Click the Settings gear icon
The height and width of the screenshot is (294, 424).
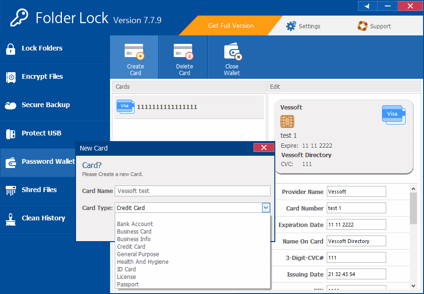tap(291, 26)
